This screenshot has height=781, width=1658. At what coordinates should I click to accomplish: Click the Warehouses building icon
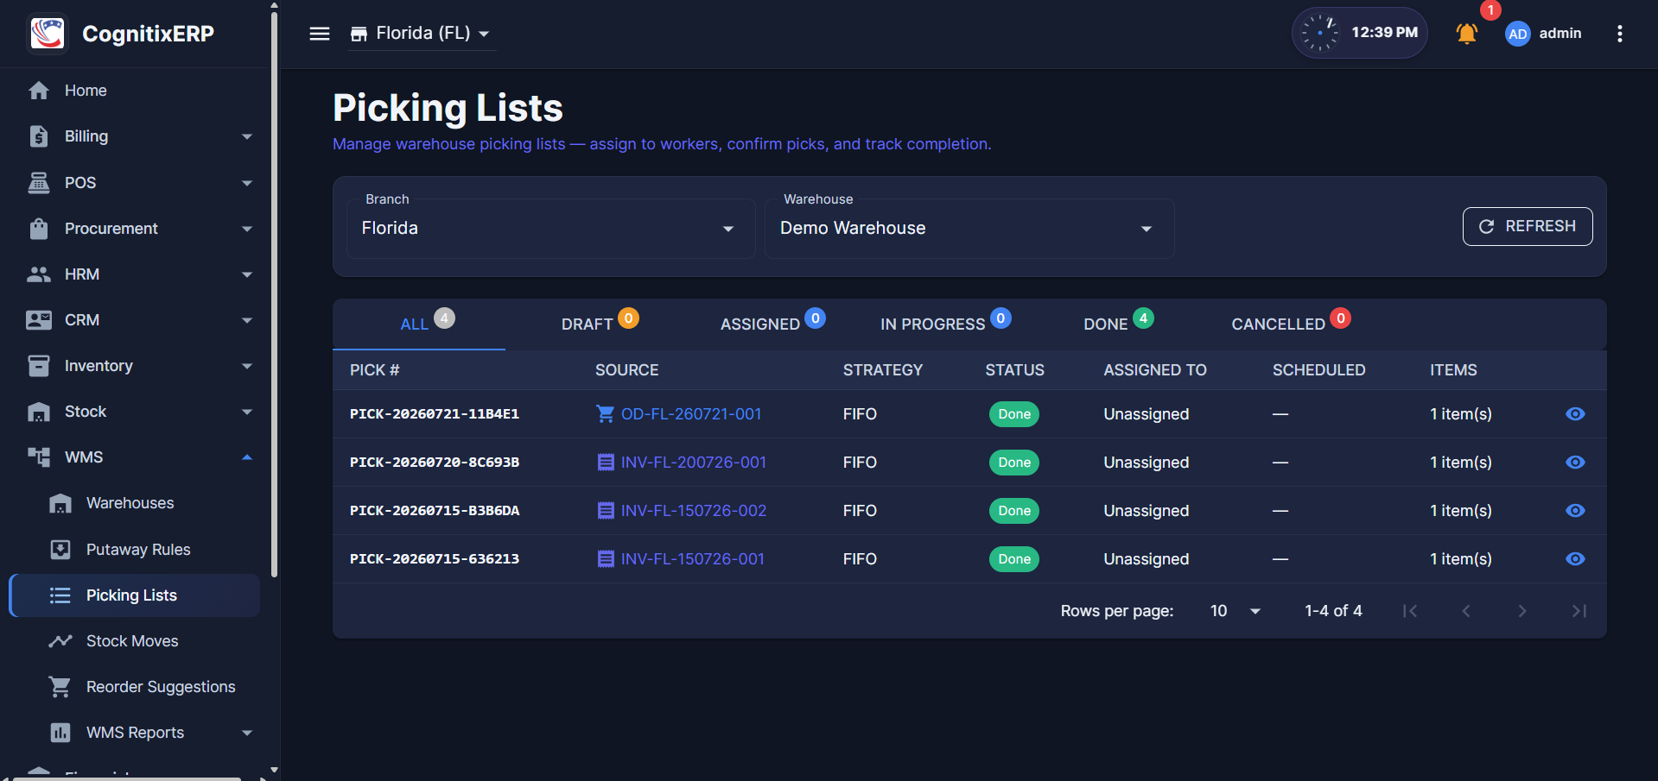coord(60,503)
